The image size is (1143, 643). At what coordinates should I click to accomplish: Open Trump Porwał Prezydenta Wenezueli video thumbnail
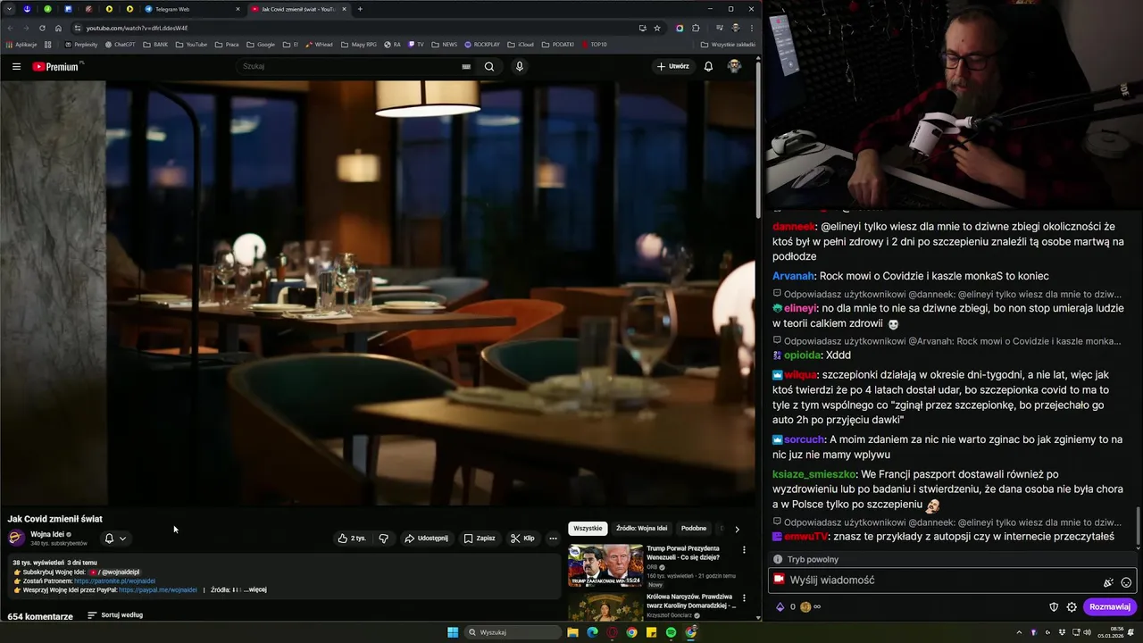[x=605, y=565]
